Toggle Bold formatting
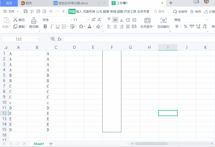Image resolution: width=215 pixels, height=147 pixels. click(x=45, y=27)
